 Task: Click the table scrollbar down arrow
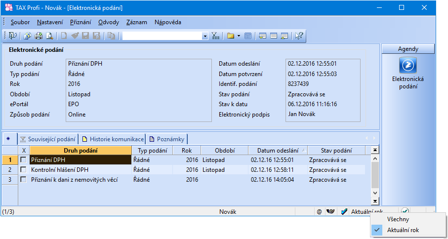[375, 193]
